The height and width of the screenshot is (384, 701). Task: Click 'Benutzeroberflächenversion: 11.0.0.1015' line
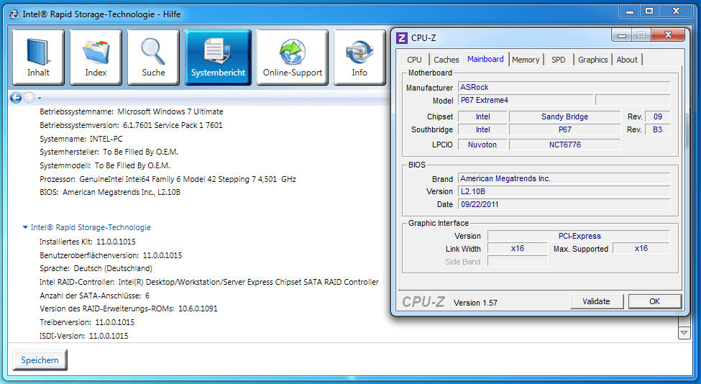pyautogui.click(x=111, y=255)
